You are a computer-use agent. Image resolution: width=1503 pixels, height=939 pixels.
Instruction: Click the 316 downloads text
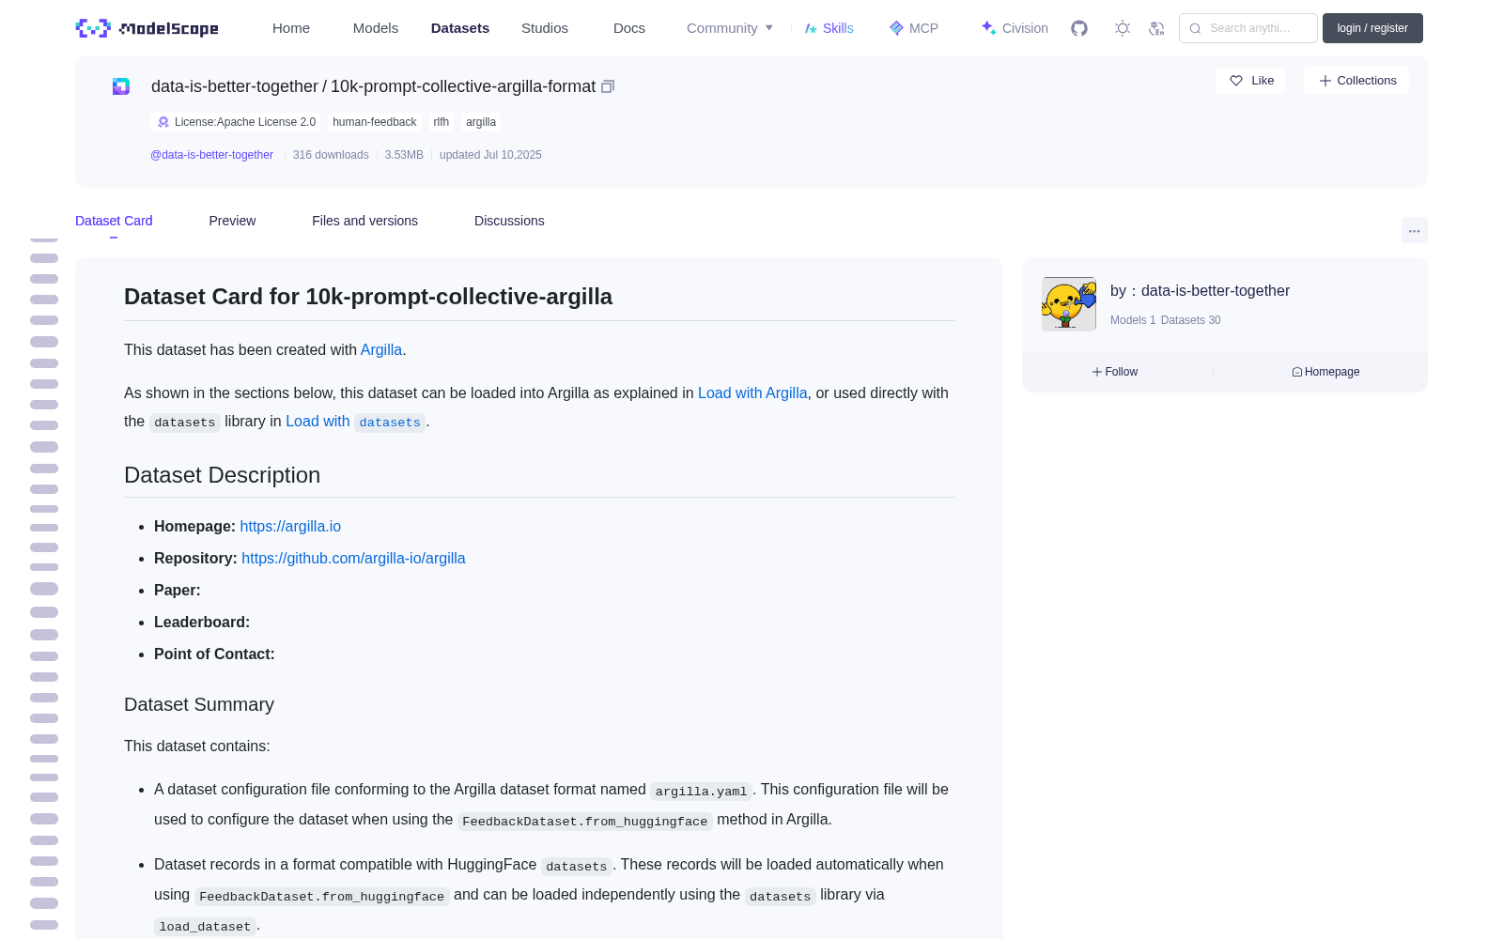[x=331, y=155]
